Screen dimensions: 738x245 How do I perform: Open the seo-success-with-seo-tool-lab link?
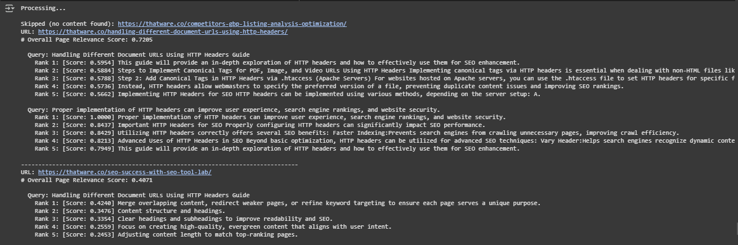coord(125,172)
